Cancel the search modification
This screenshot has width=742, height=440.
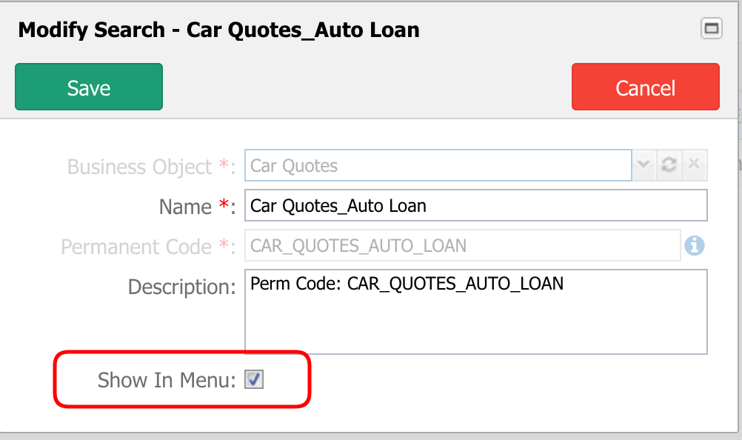646,87
